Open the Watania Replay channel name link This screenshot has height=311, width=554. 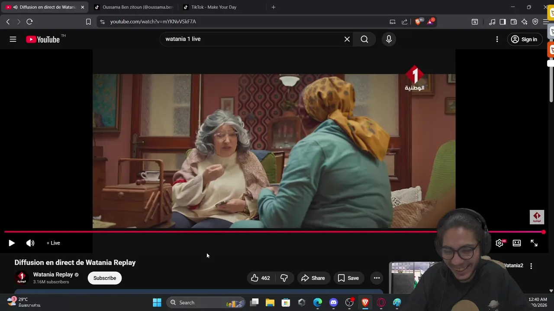coord(53,275)
